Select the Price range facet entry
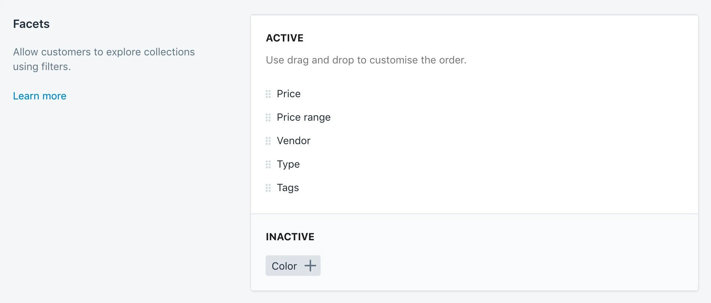The width and height of the screenshot is (711, 303). click(303, 117)
